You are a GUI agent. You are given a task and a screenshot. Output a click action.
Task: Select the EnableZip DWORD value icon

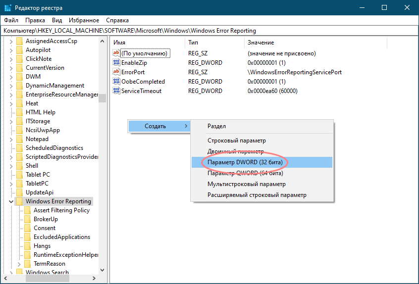[116, 63]
